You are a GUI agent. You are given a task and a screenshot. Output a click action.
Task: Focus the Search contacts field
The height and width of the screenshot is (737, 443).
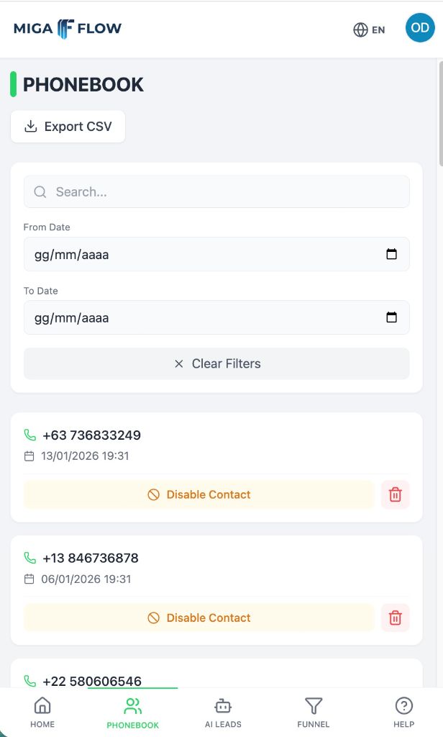[216, 192]
